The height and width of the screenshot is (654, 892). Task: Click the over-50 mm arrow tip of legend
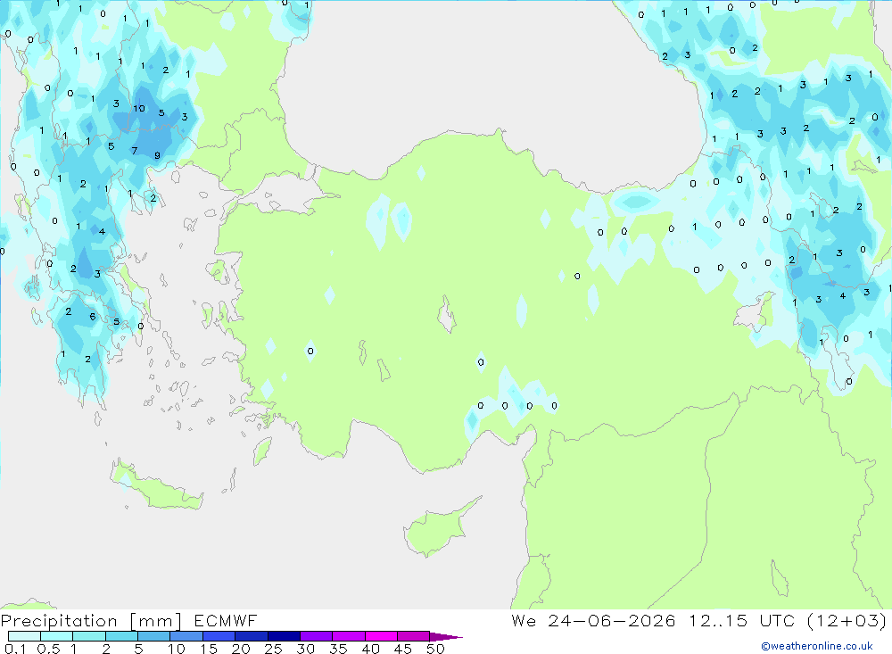point(445,636)
